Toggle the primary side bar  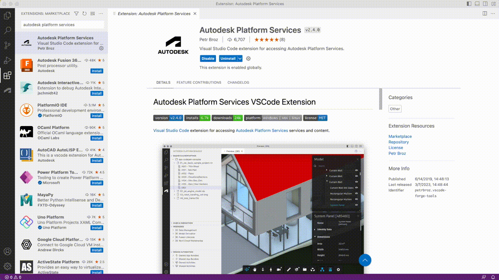469,4
